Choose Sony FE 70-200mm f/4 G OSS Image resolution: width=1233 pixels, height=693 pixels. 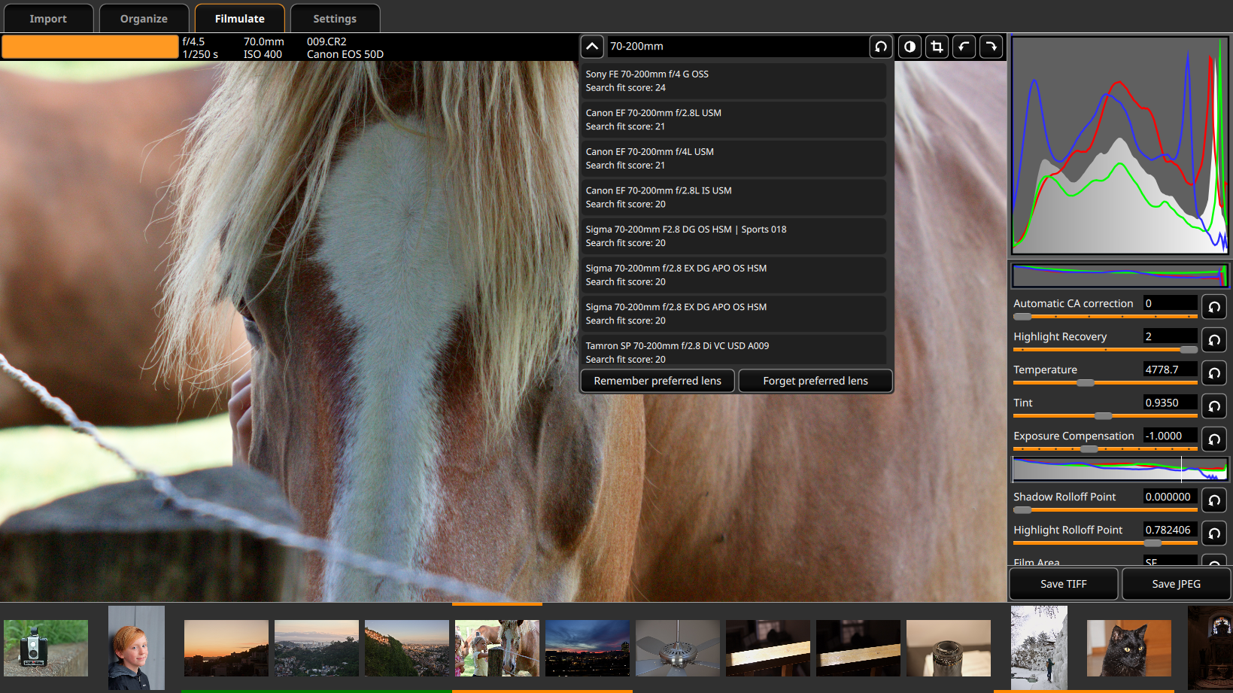click(733, 81)
